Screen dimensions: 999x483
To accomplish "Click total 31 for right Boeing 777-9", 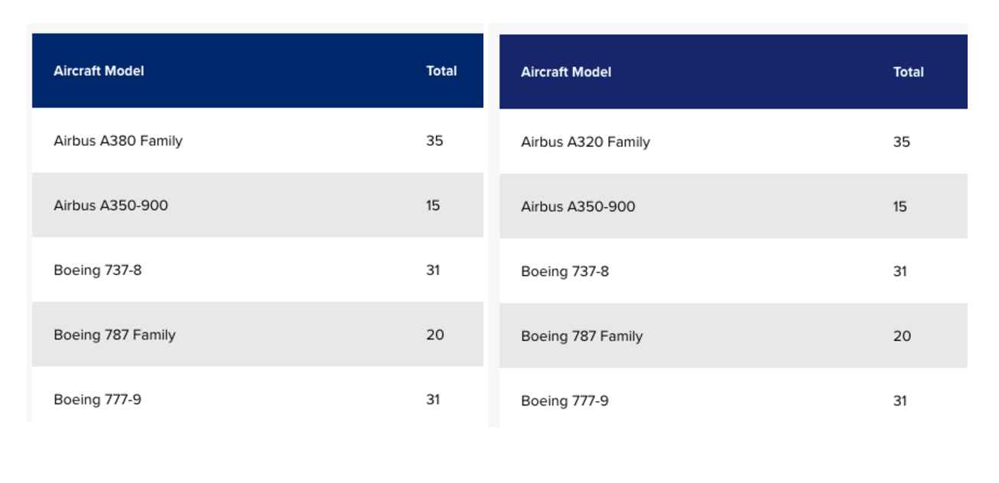I will pyautogui.click(x=900, y=401).
